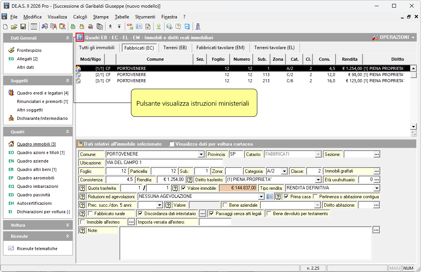This screenshot has width=421, height=272.
Task: Open the Calcoli menu
Action: pos(80,17)
